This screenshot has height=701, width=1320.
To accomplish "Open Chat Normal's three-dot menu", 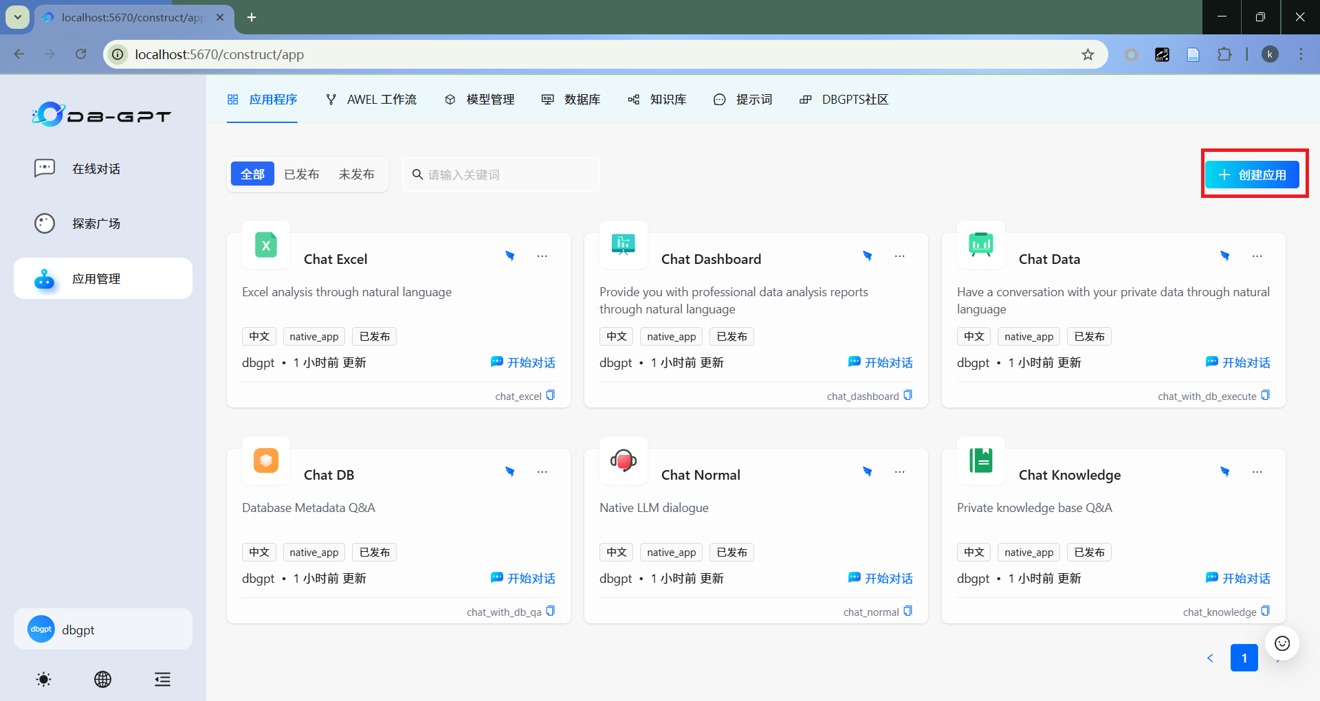I will click(899, 472).
